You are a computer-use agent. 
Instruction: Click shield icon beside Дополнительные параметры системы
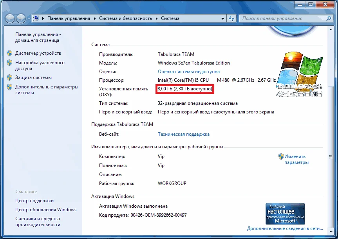(9, 87)
